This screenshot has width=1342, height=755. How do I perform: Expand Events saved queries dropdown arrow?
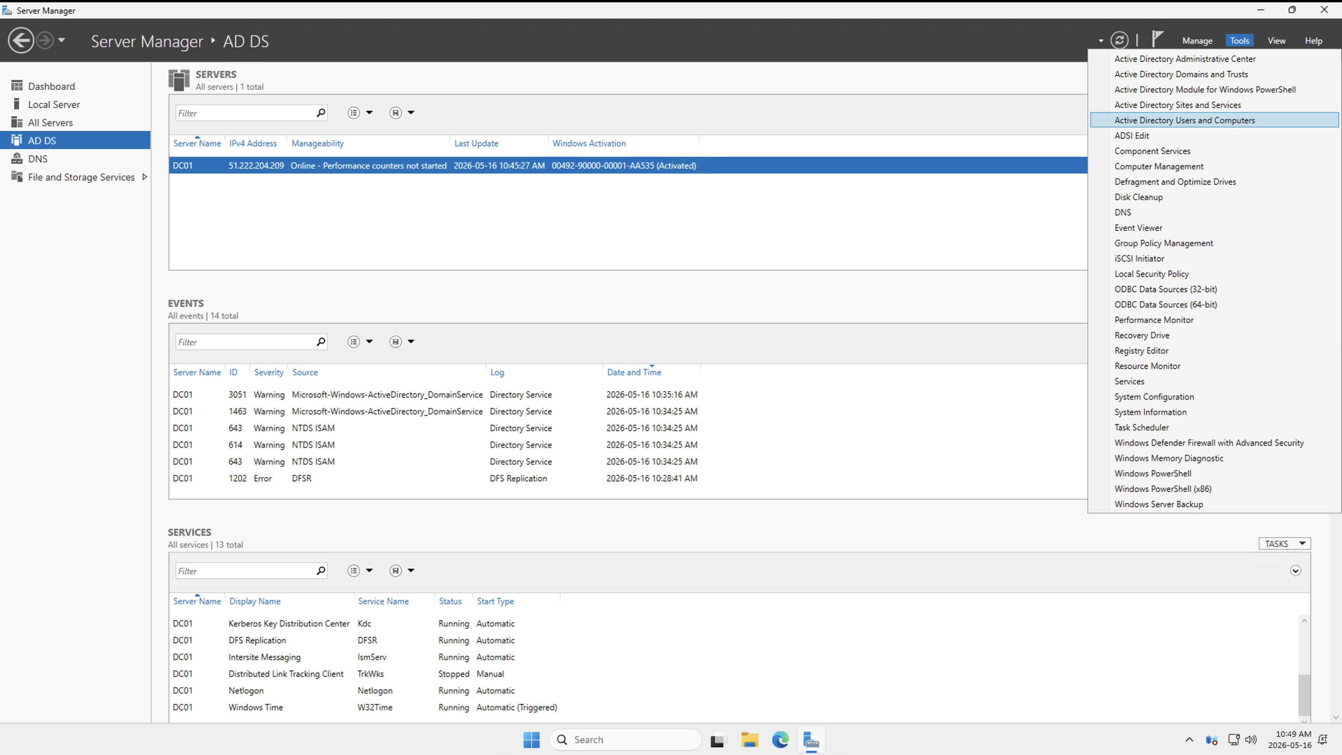point(411,341)
